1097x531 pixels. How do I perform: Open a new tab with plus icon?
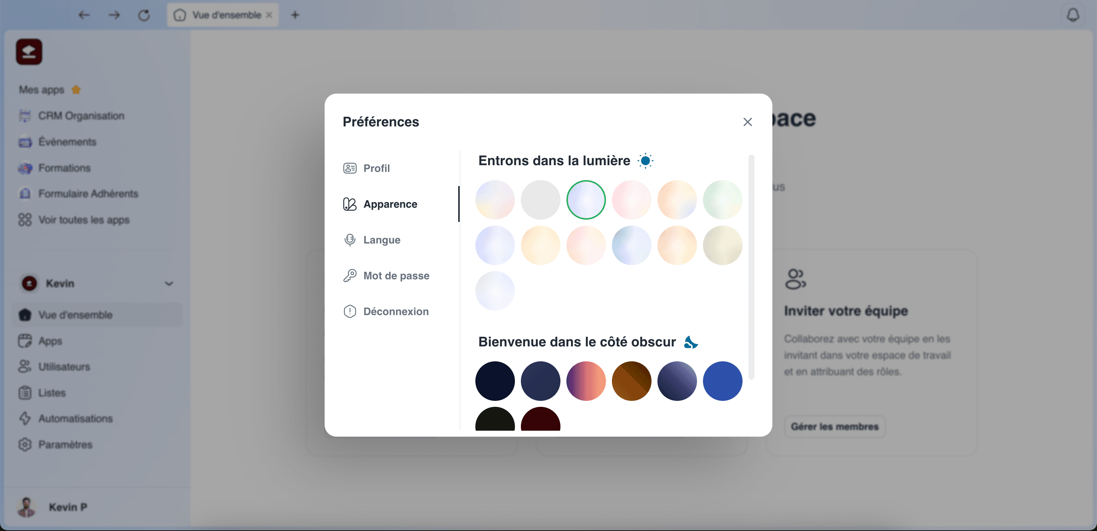295,15
